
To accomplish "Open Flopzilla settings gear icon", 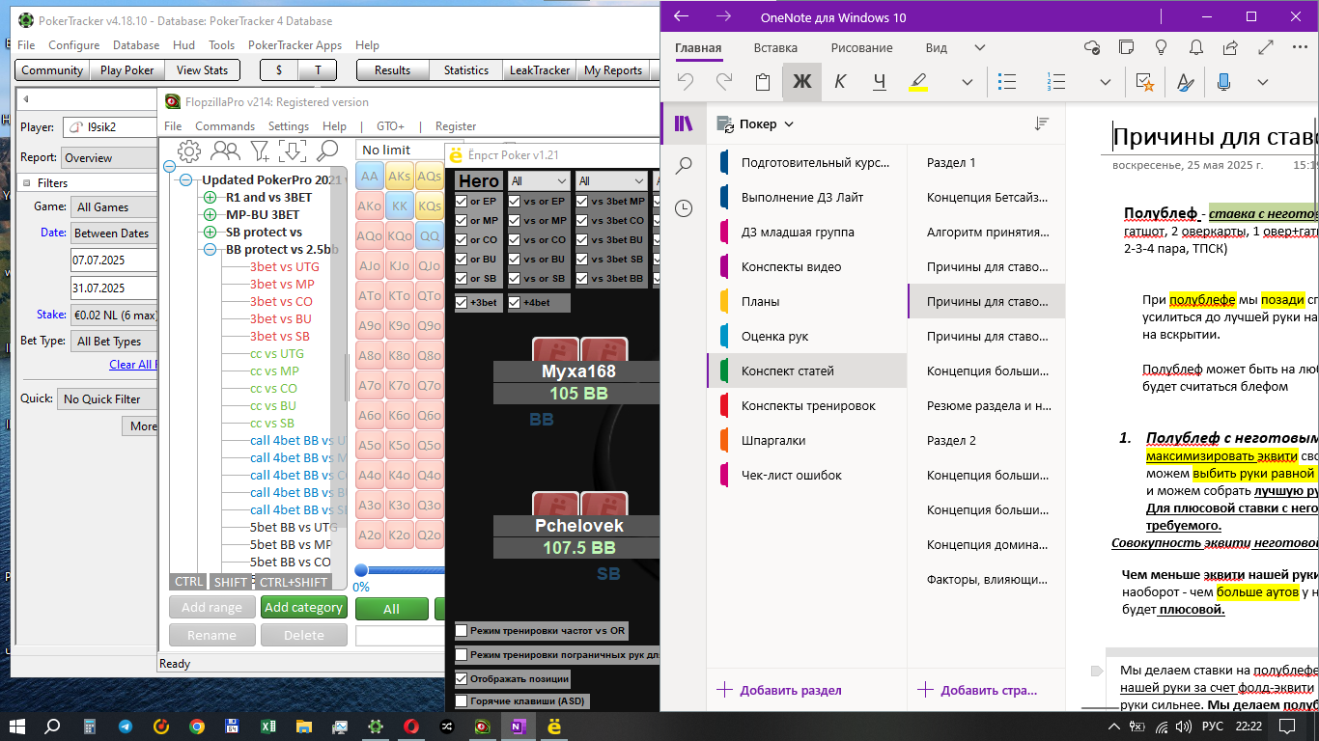I will click(189, 150).
